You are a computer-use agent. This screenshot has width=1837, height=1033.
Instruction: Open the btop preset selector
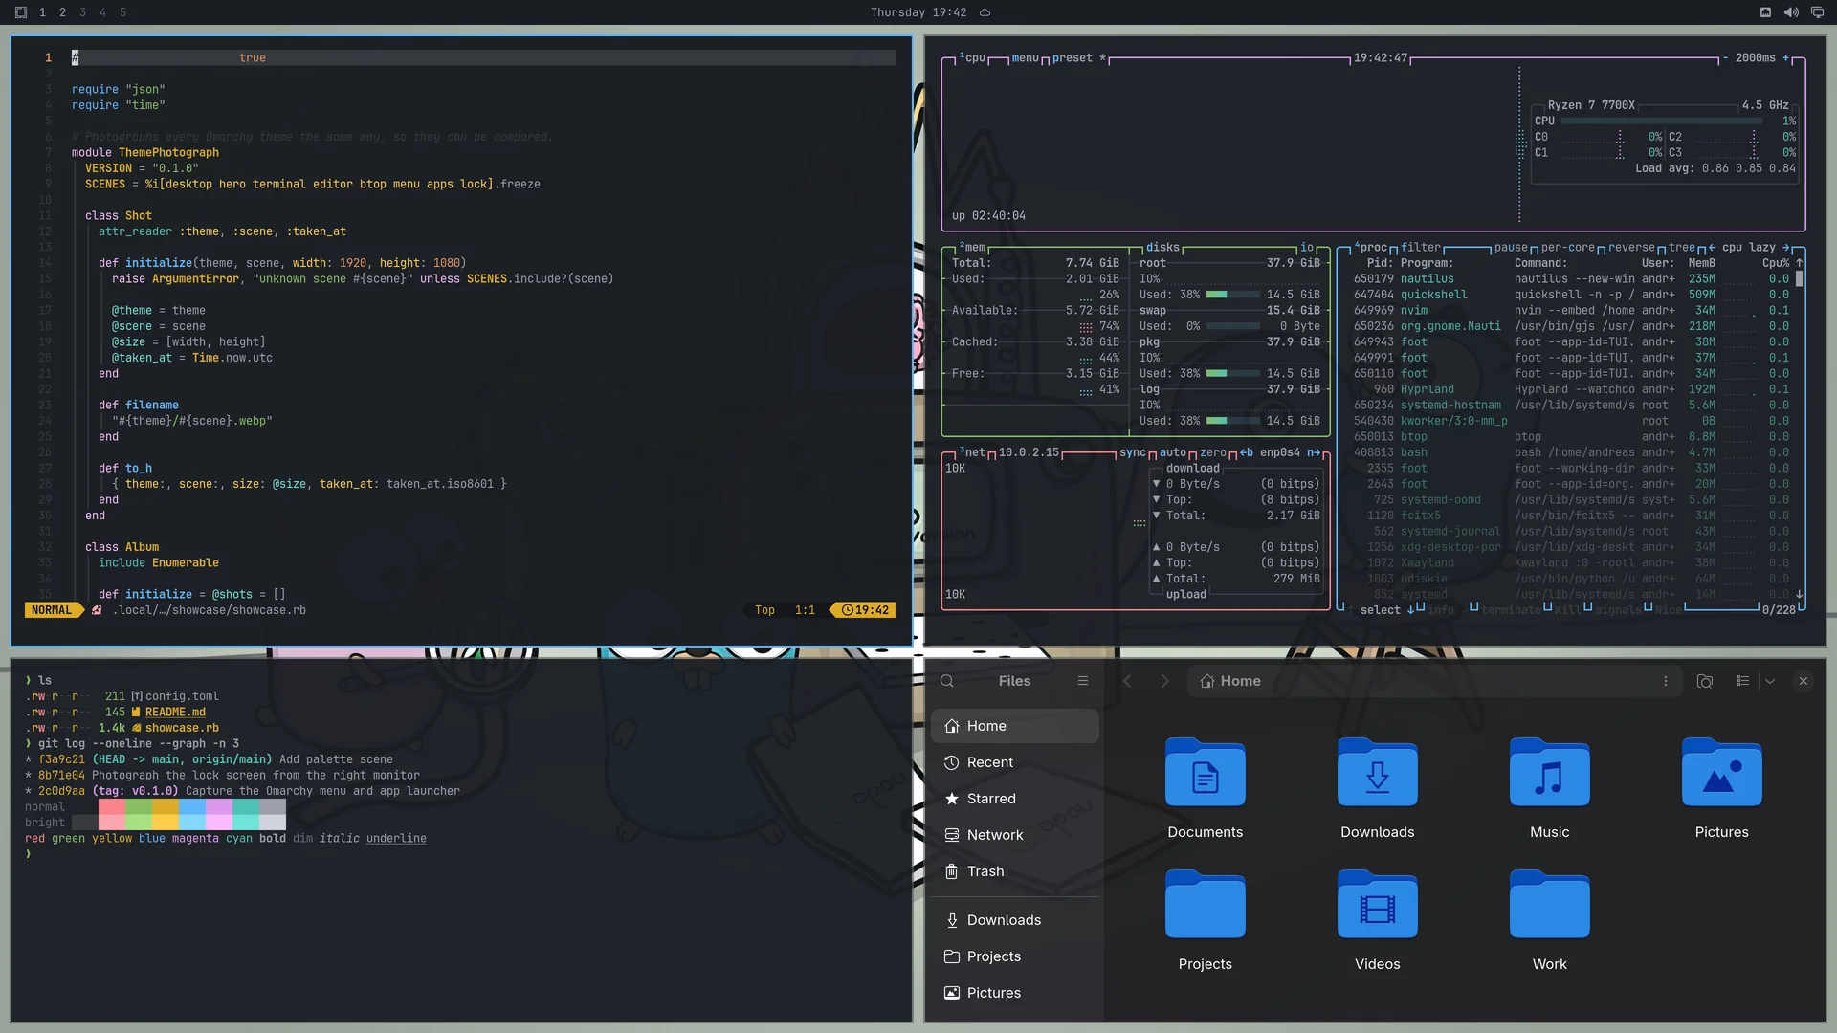coord(1073,57)
